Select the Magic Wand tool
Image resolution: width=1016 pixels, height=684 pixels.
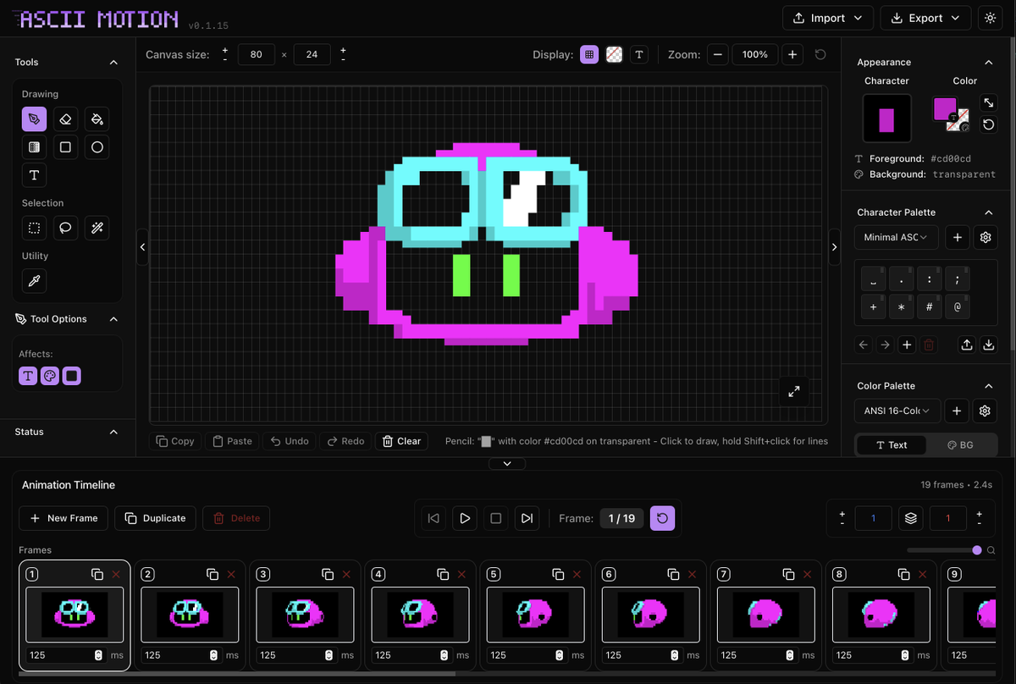coord(97,228)
